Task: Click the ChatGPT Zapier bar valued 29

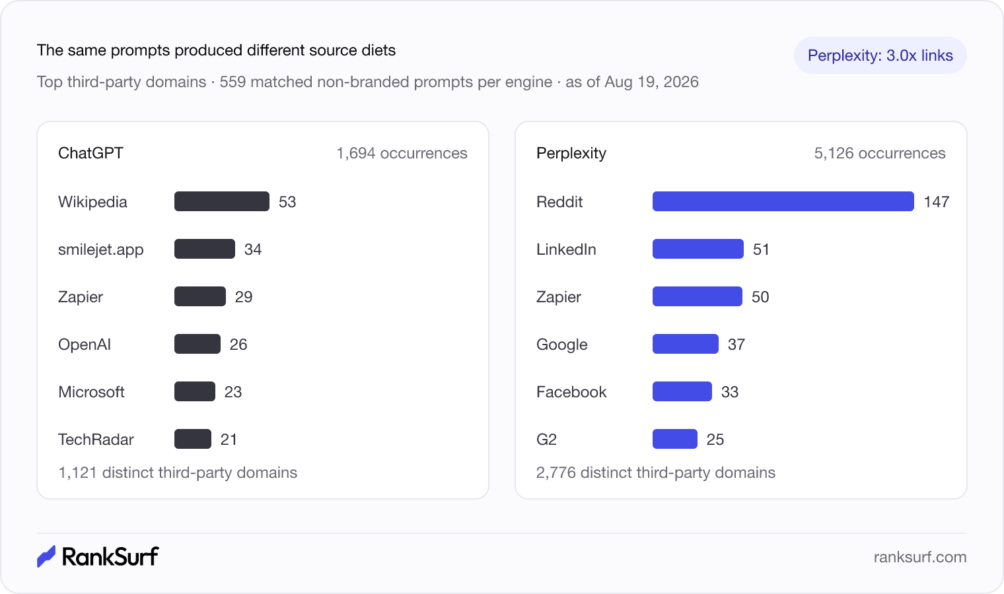Action: pyautogui.click(x=200, y=296)
